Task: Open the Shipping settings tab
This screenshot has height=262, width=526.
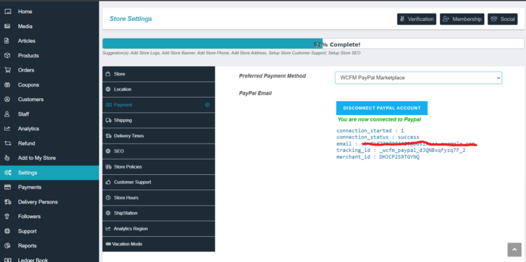Action: tap(159, 121)
